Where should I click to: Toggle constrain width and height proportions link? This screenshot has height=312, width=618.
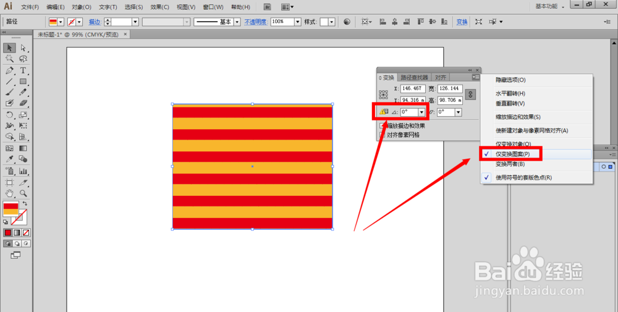tap(470, 94)
